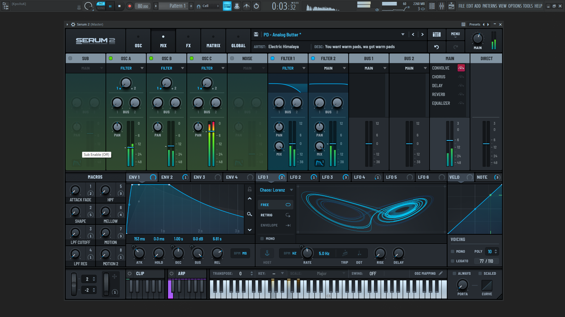This screenshot has width=565, height=317.
Task: Toggle the Chorus effect bypass icon
Action: point(461,77)
